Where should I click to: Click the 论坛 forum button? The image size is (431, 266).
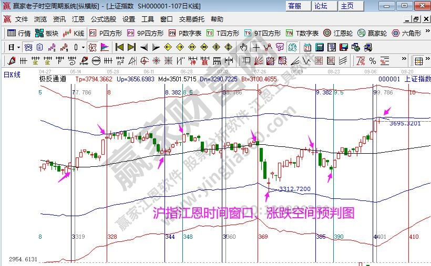tap(321, 6)
